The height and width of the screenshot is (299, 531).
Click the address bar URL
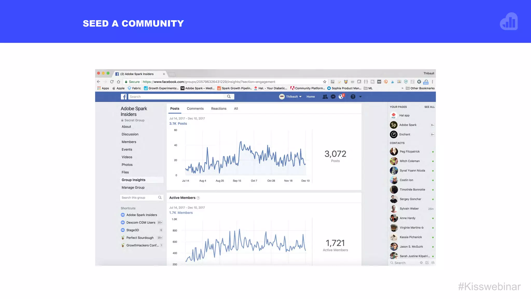click(209, 82)
